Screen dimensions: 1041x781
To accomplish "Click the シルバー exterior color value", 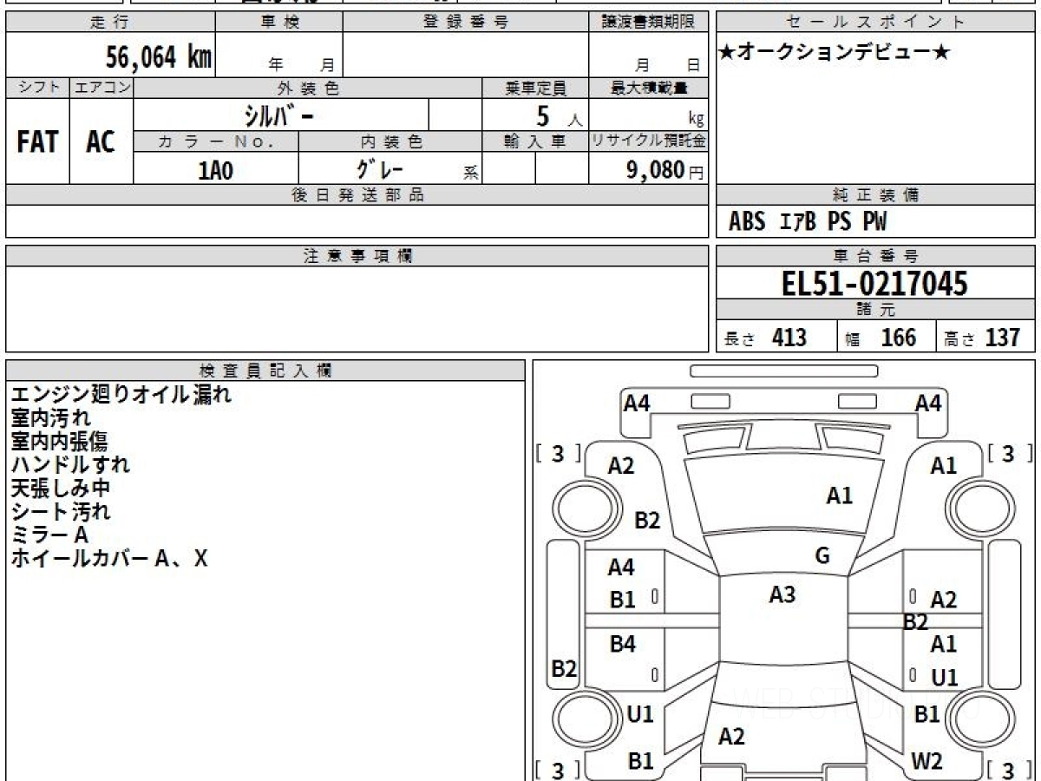I will pyautogui.click(x=278, y=115).
